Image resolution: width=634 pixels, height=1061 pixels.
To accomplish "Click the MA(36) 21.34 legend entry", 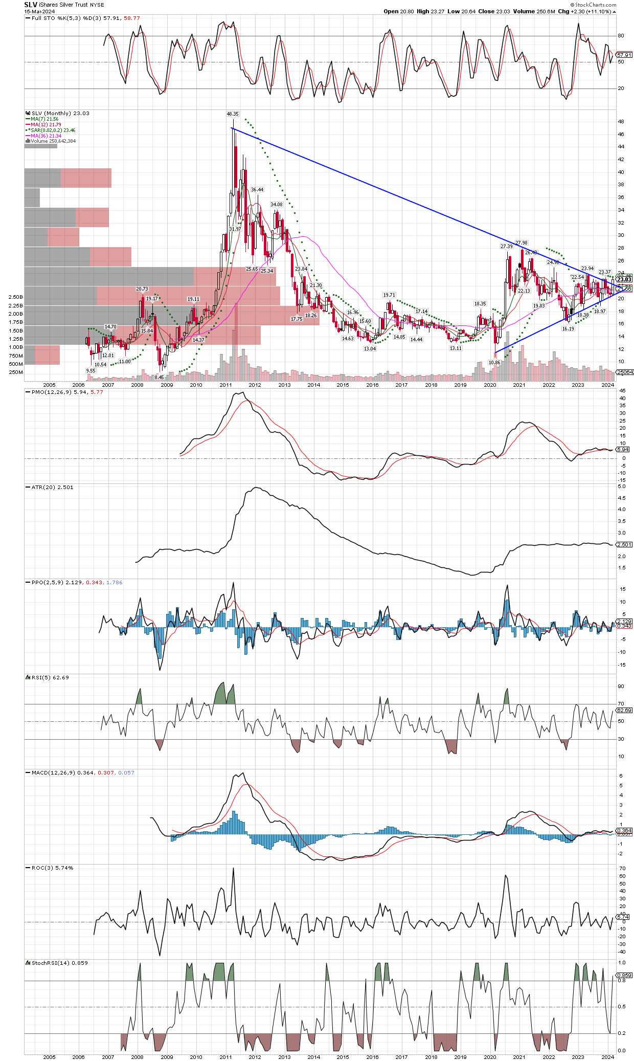I will pyautogui.click(x=46, y=136).
